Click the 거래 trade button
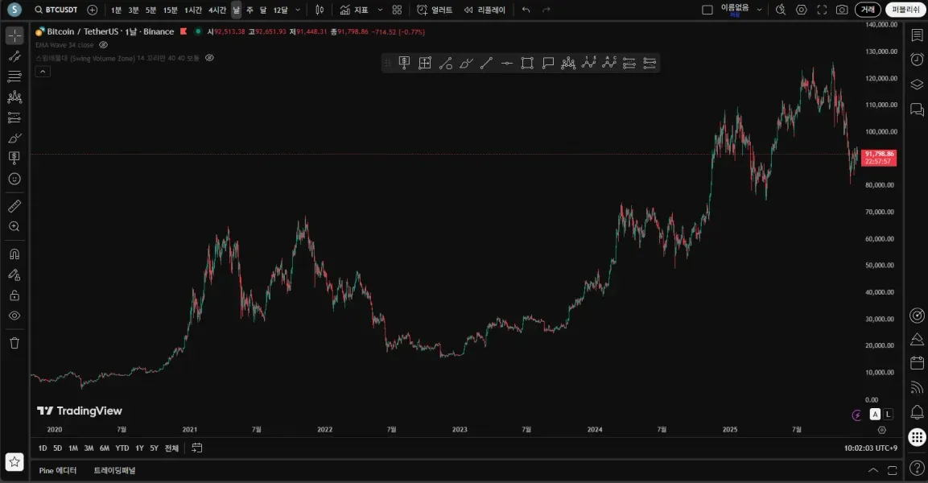This screenshot has height=483, width=928. [868, 10]
